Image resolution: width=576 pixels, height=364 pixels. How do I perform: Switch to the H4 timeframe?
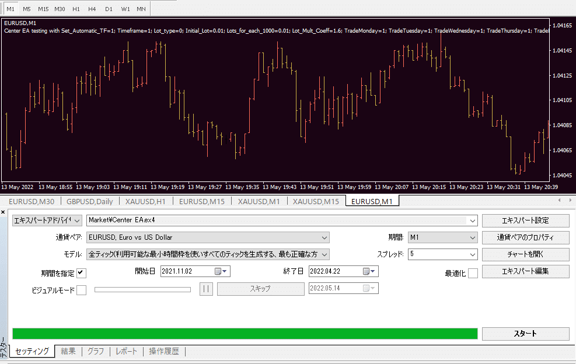click(x=92, y=9)
